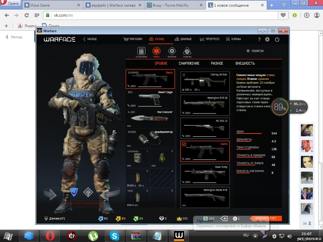Click the plus icon beside the 360 currency

[224, 219]
